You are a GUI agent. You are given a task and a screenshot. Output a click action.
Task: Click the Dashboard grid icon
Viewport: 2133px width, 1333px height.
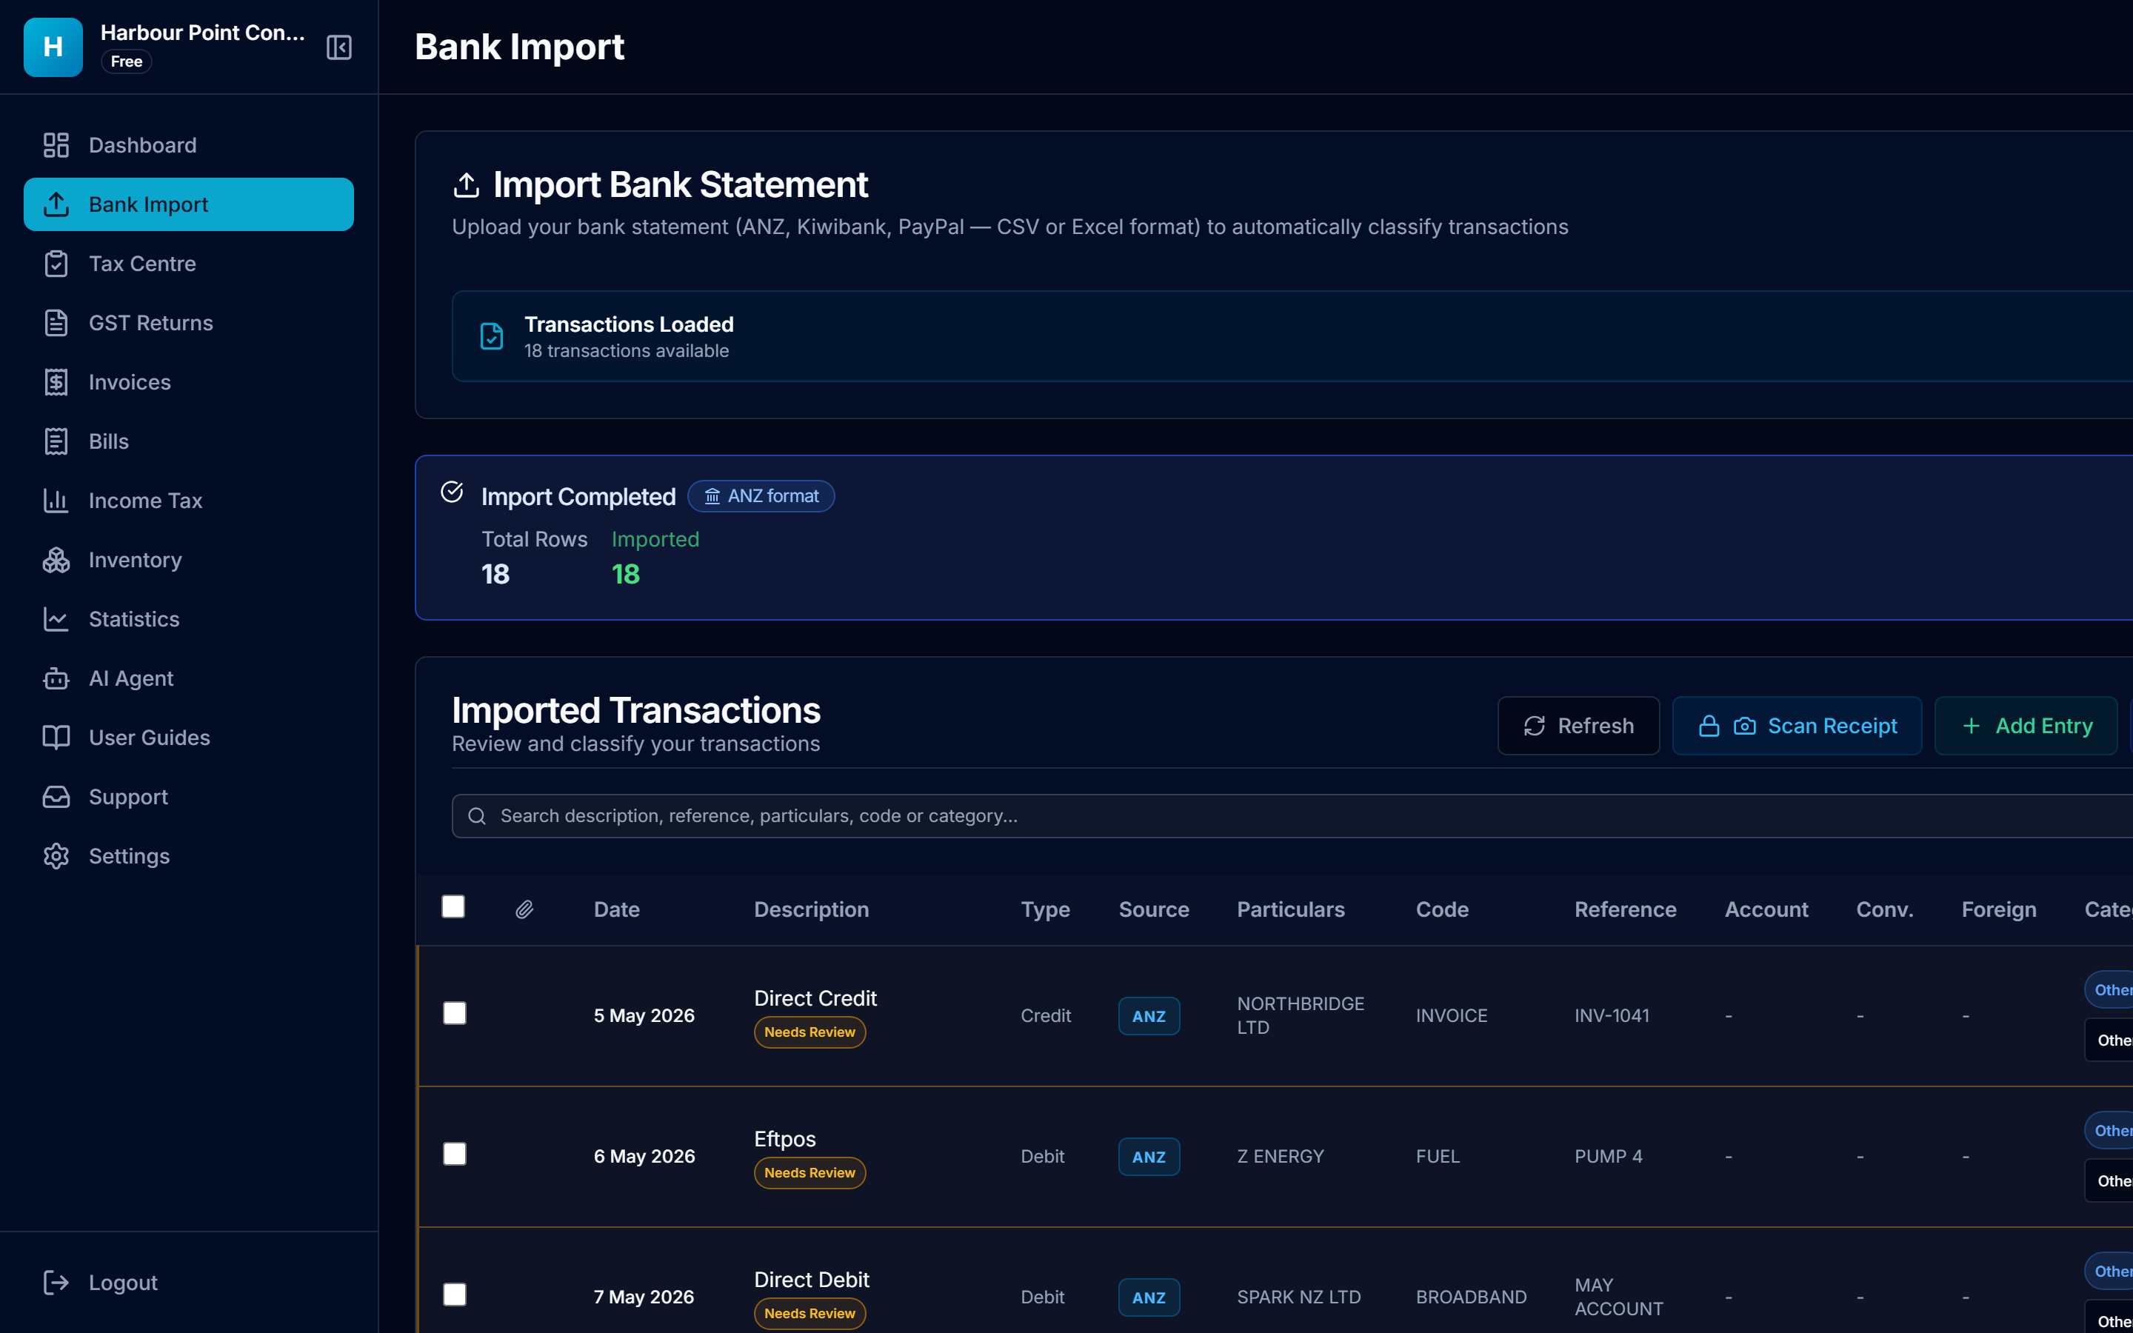56,145
